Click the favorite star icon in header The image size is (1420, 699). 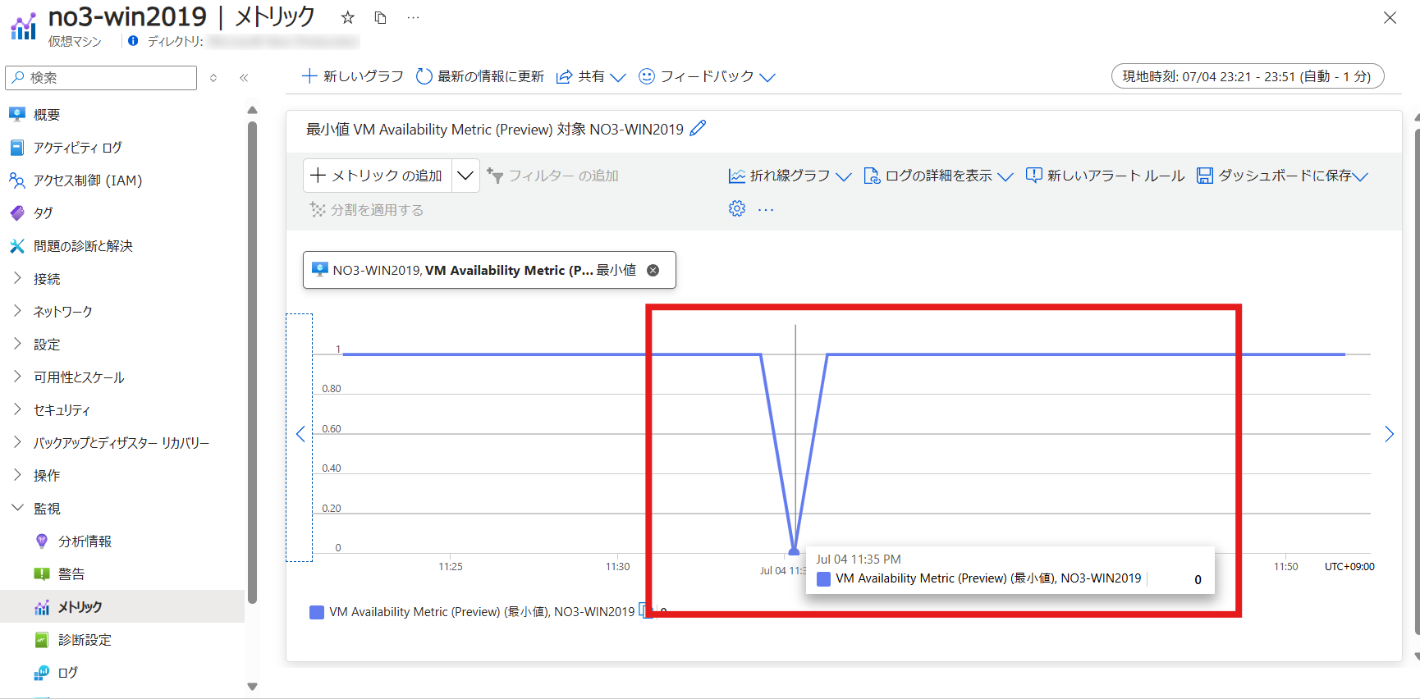tap(348, 17)
